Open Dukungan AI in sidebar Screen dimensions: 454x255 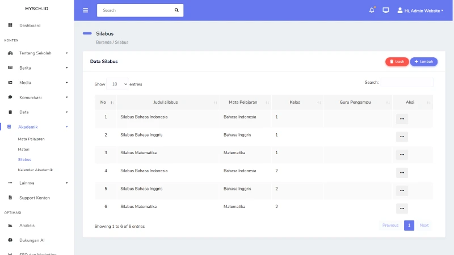32,240
